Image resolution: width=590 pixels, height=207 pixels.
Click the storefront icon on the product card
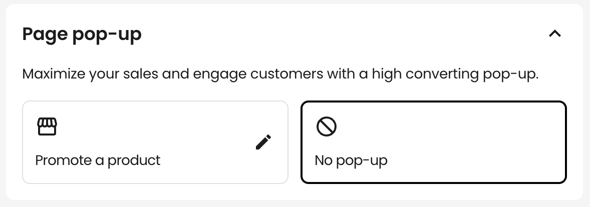(x=47, y=126)
